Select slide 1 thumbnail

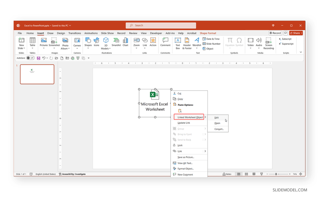click(37, 74)
